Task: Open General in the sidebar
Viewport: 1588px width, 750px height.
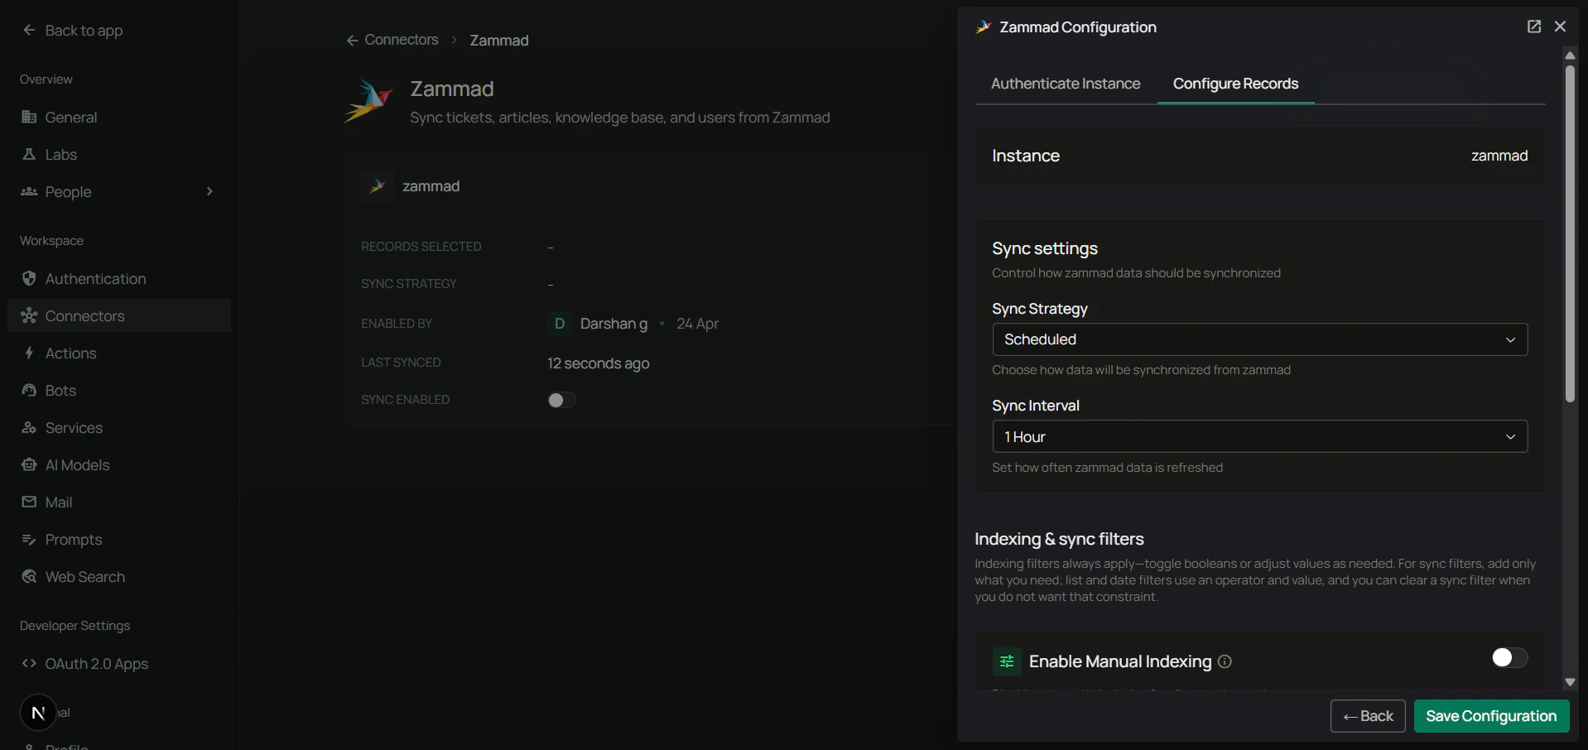Action: point(119,117)
